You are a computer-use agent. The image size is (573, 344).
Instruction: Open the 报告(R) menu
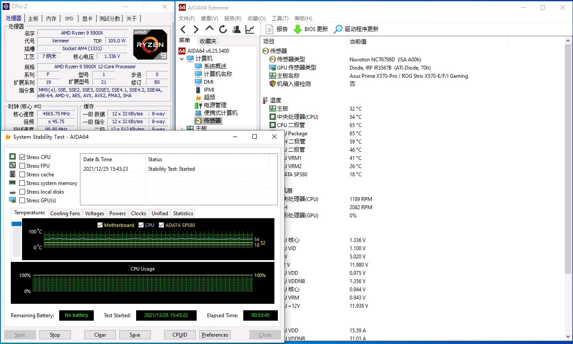(233, 18)
